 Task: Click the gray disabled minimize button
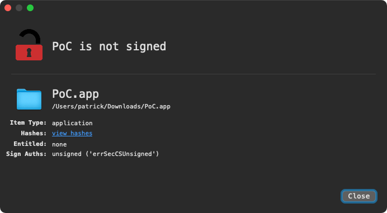tap(19, 8)
